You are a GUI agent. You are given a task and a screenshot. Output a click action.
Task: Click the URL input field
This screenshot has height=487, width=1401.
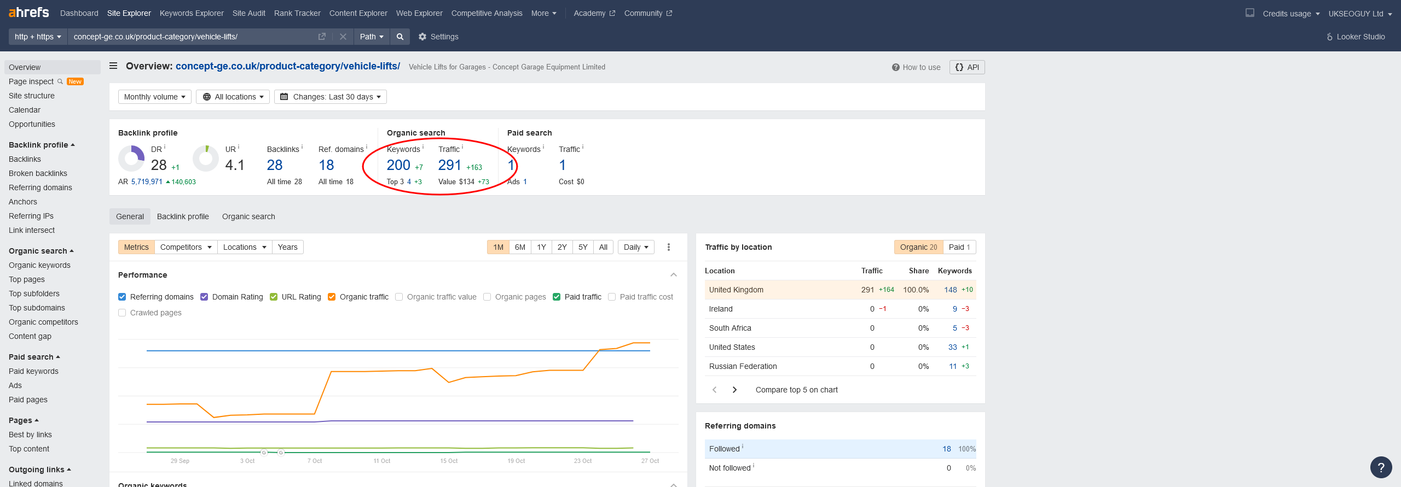tap(192, 37)
